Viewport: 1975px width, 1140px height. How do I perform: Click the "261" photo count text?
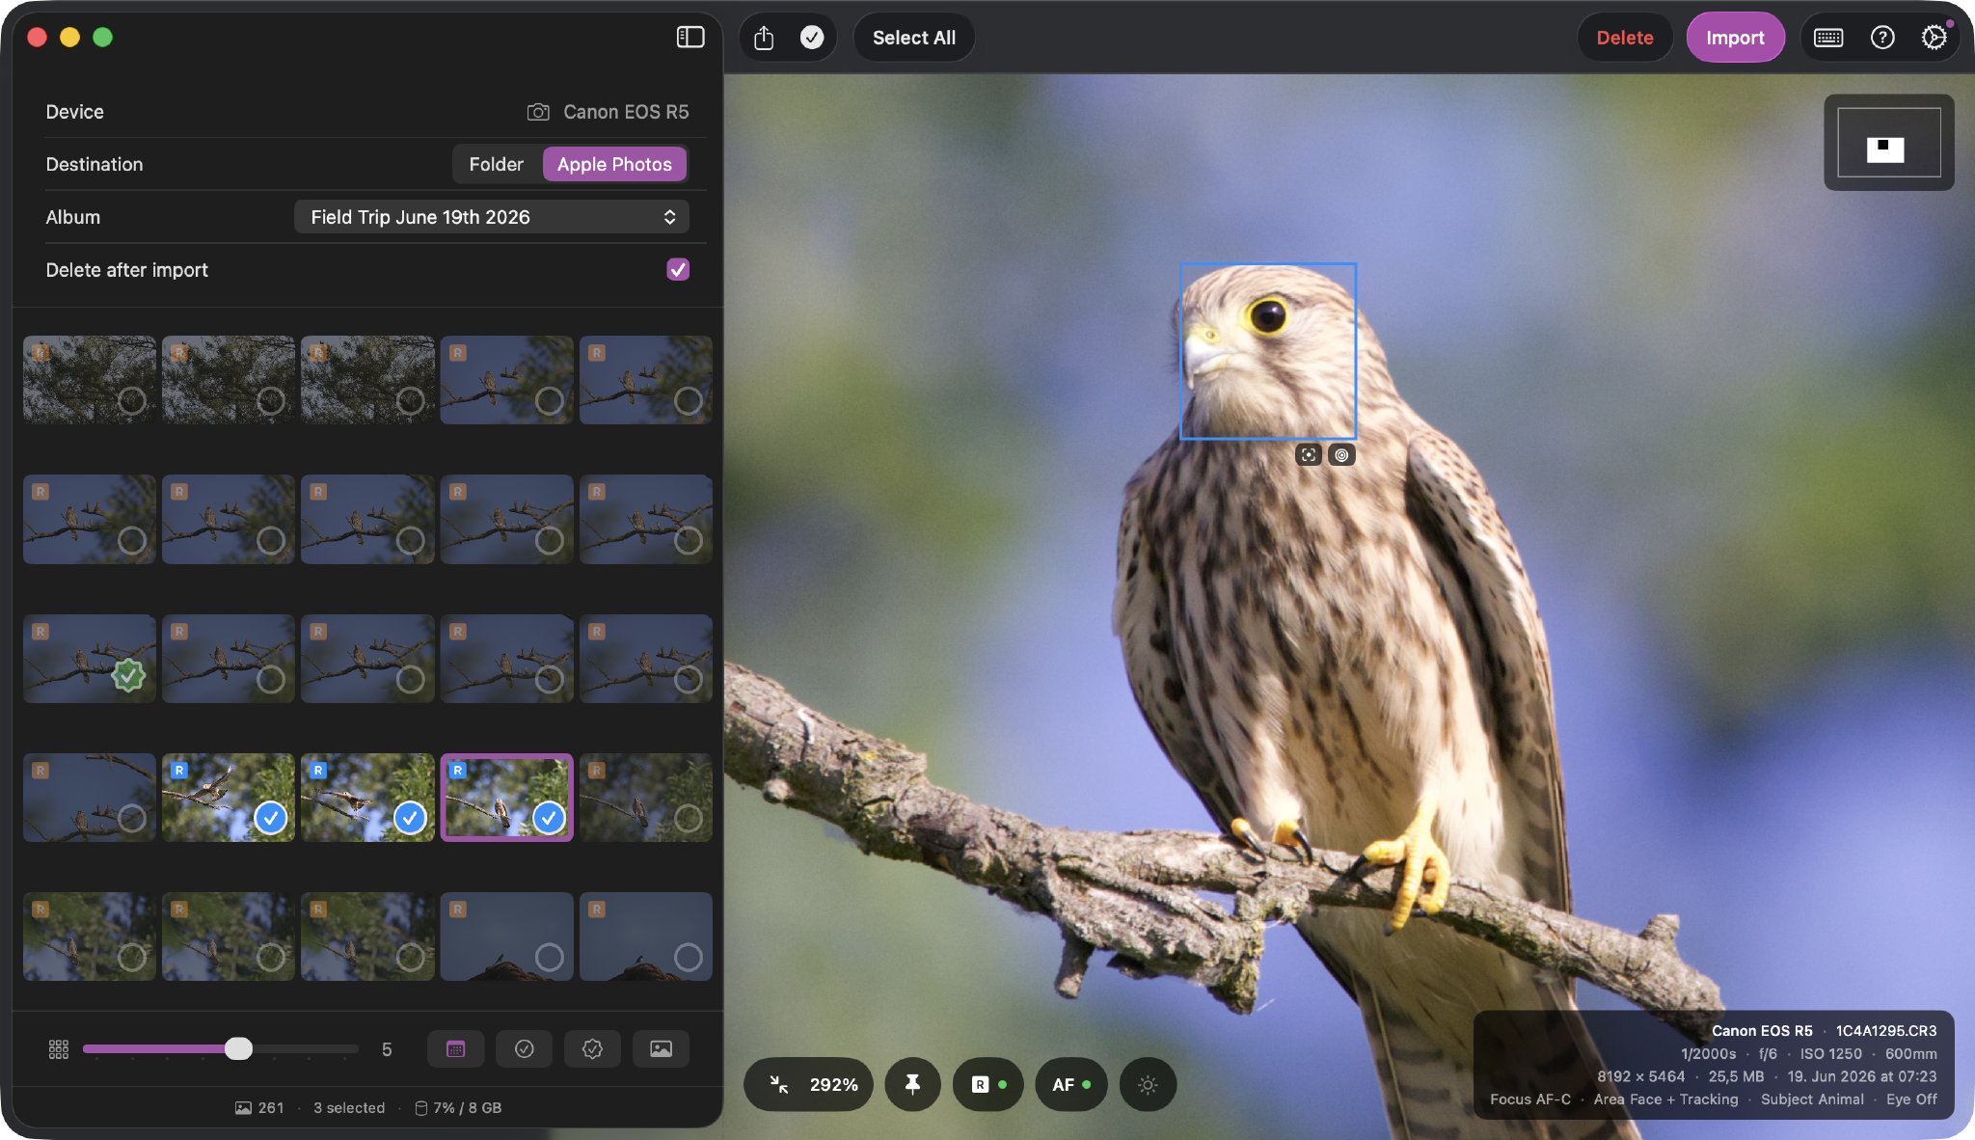pos(271,1108)
